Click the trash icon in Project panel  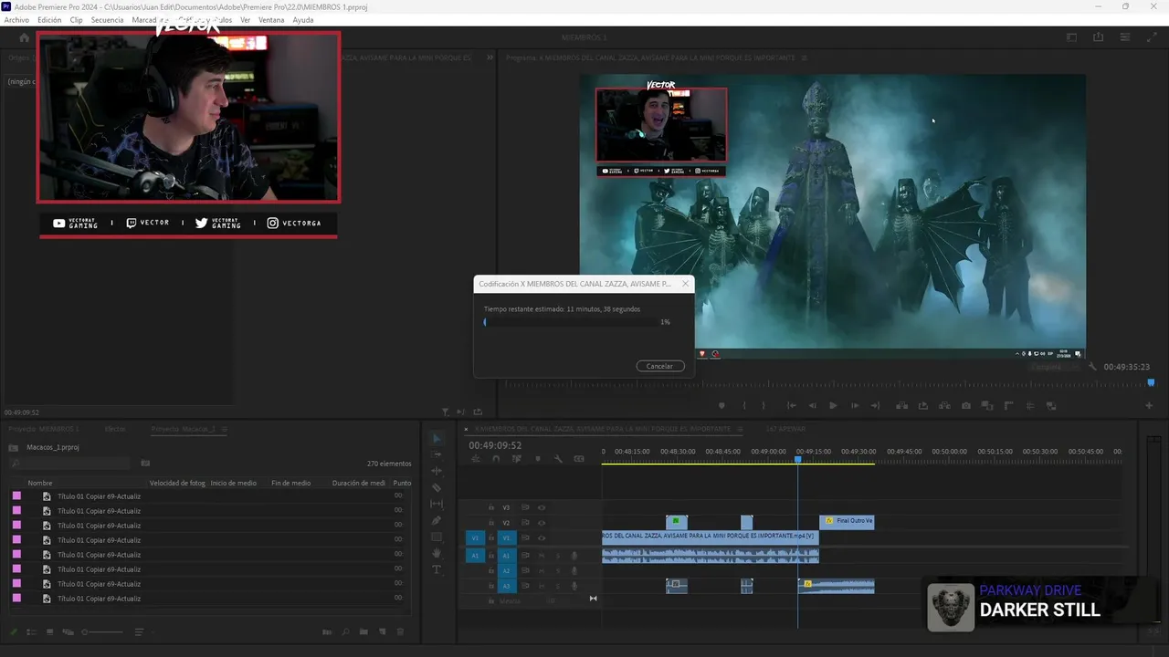coord(400,631)
